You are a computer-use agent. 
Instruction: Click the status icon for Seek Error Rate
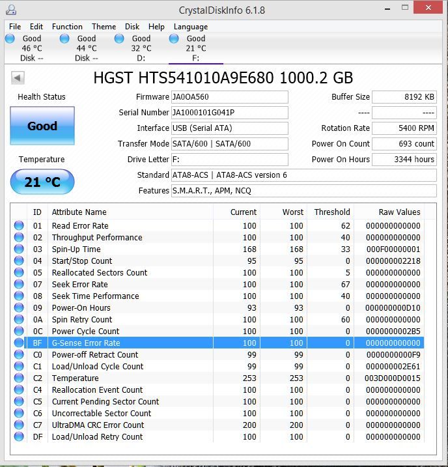[x=19, y=284]
